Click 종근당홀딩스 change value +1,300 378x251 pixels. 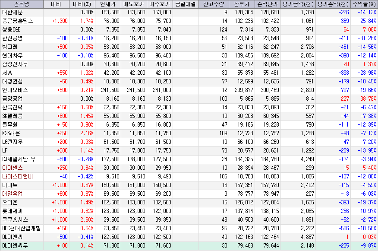coord(60,21)
